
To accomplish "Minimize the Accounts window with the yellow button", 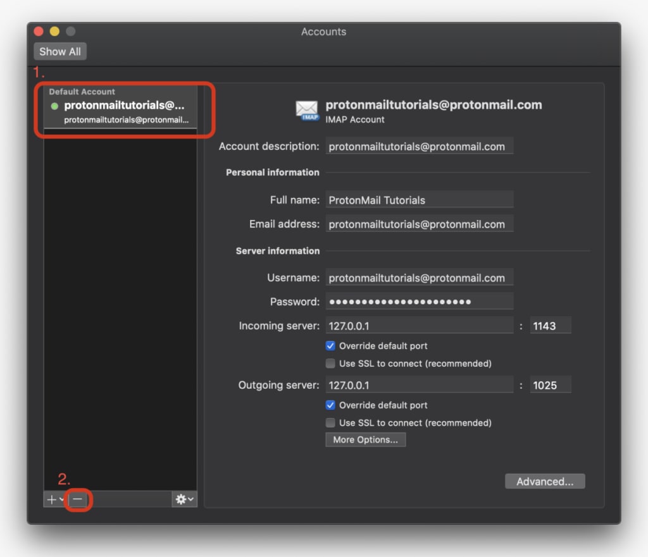I will [54, 32].
